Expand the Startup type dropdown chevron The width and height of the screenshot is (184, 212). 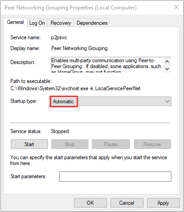[x=167, y=101]
